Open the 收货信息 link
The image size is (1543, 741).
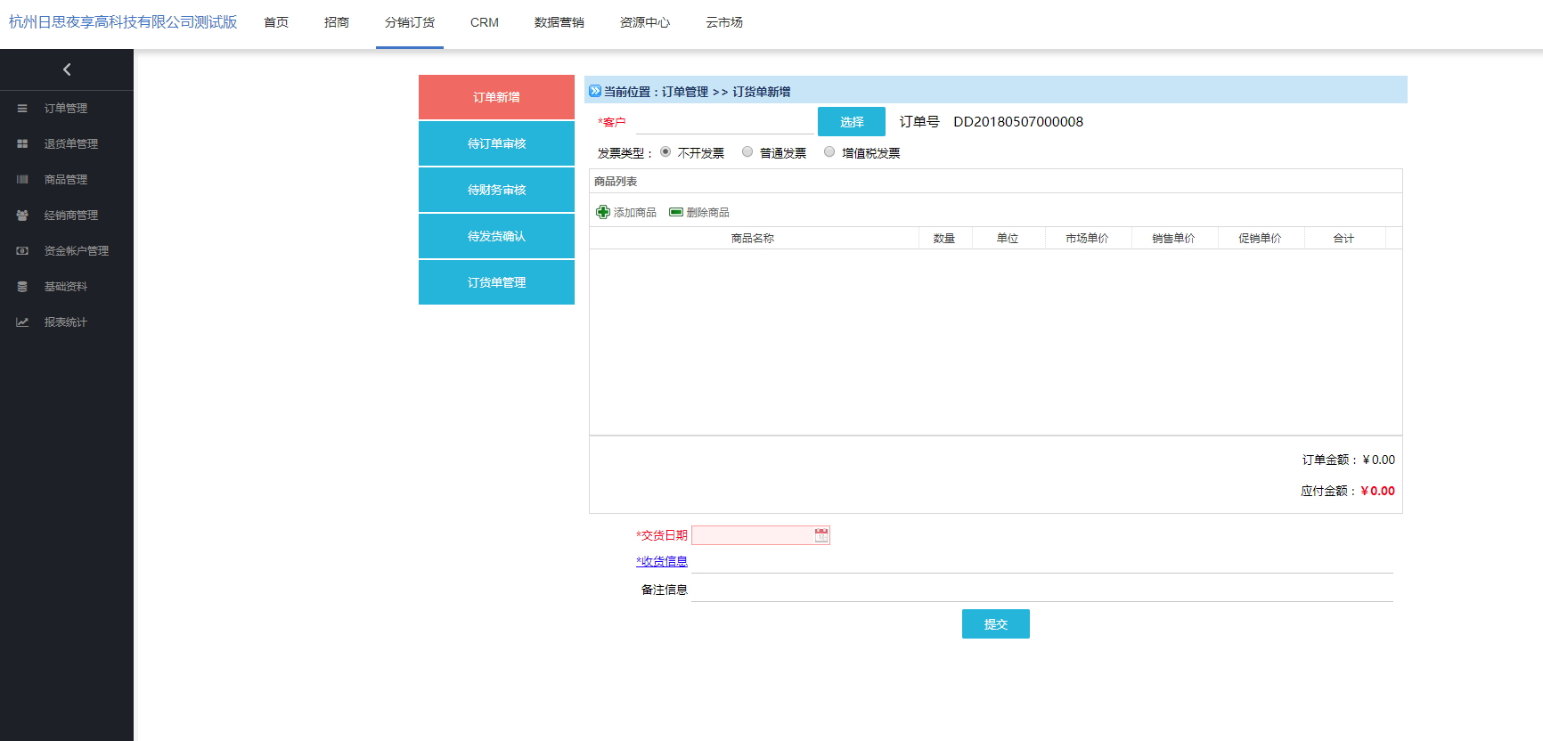(x=662, y=561)
